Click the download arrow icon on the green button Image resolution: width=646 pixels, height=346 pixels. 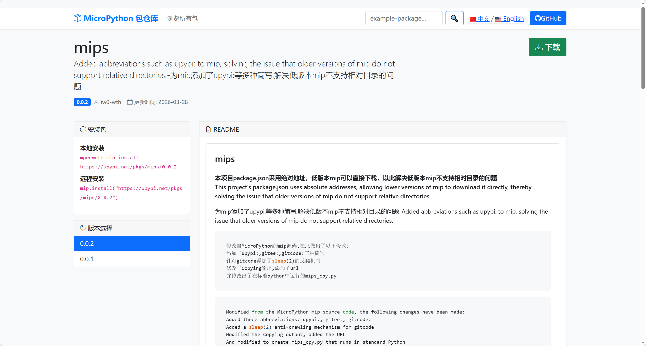coord(539,47)
